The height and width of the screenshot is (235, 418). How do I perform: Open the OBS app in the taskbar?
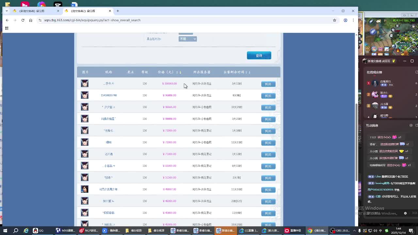tap(340, 230)
